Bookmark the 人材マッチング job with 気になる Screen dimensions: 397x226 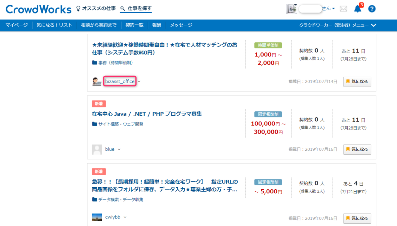(357, 82)
